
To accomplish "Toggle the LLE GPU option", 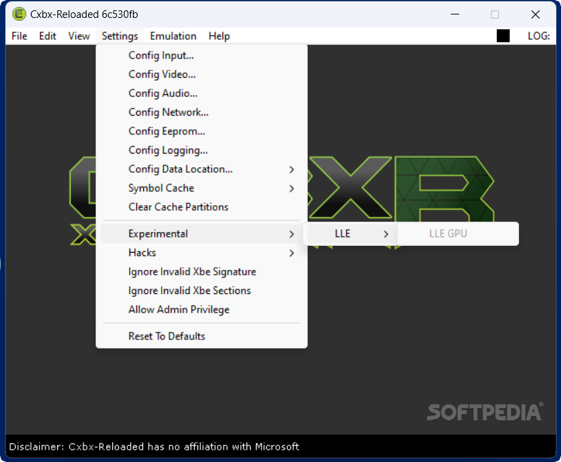I will point(458,233).
